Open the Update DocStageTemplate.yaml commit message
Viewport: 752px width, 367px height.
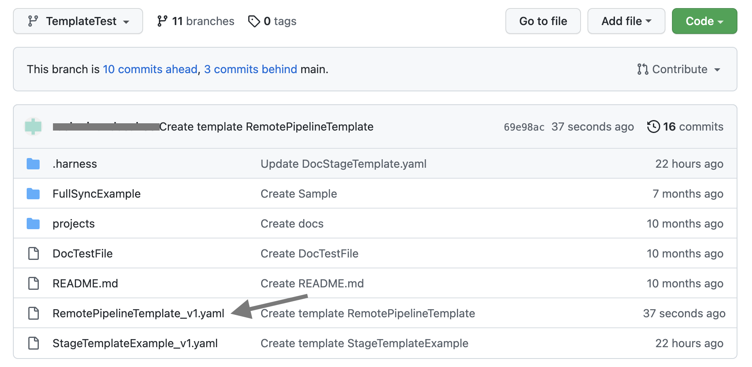tap(343, 164)
